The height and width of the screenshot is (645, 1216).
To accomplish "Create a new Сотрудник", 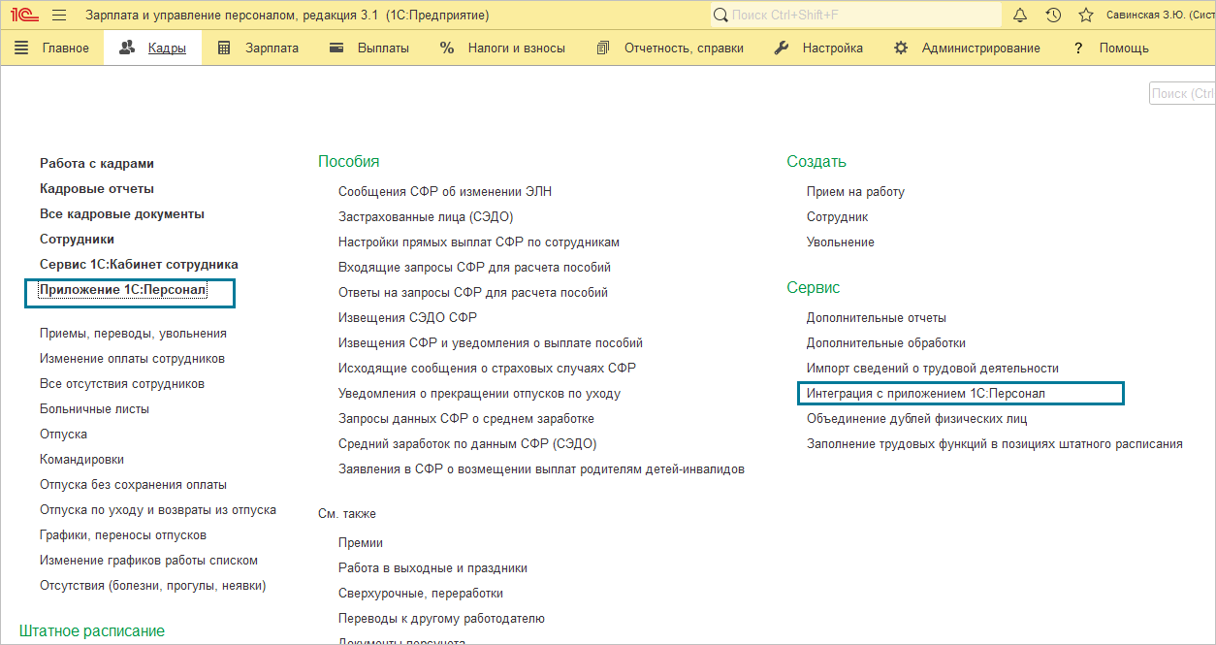I will (838, 217).
